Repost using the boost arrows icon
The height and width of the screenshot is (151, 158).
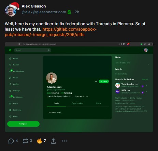point(25,141)
